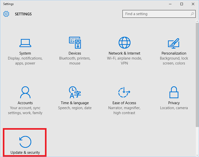Open the Personalization paintbrush icon
Screen dimensions: 199x157
click(x=174, y=43)
